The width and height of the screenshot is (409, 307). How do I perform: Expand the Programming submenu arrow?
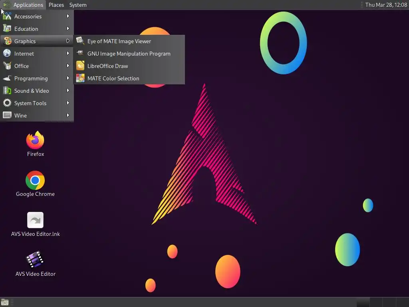pos(68,78)
